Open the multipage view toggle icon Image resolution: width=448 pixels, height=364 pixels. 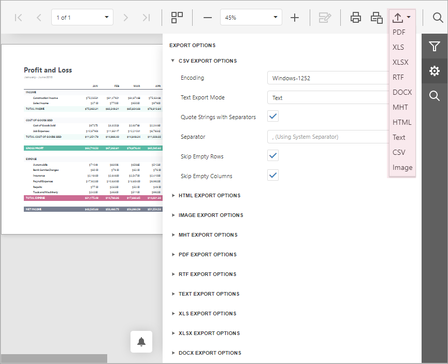pyautogui.click(x=177, y=17)
